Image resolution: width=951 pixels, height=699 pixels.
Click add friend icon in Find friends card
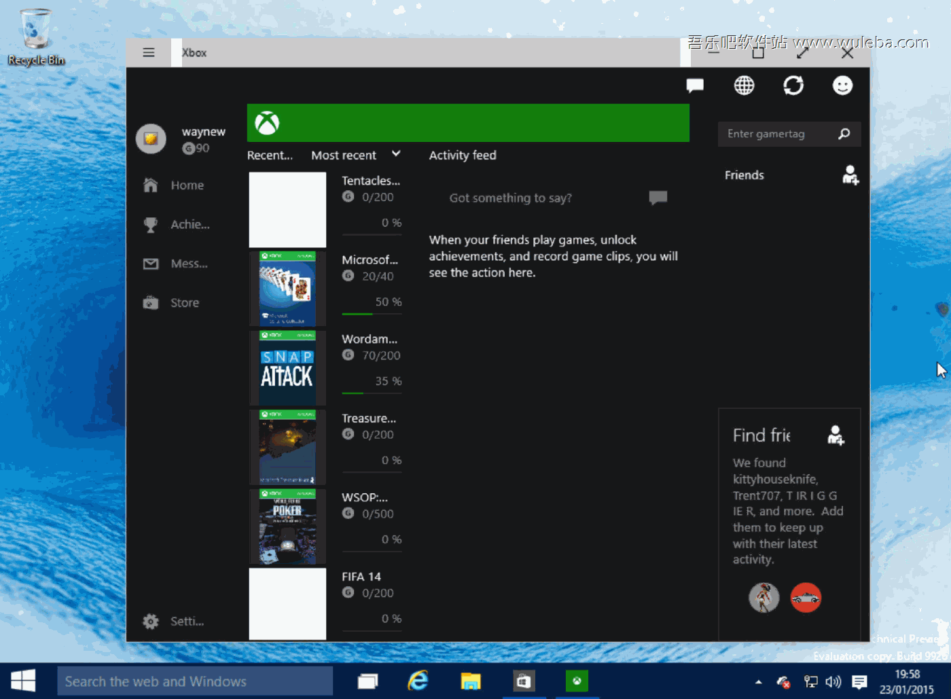pyautogui.click(x=836, y=435)
